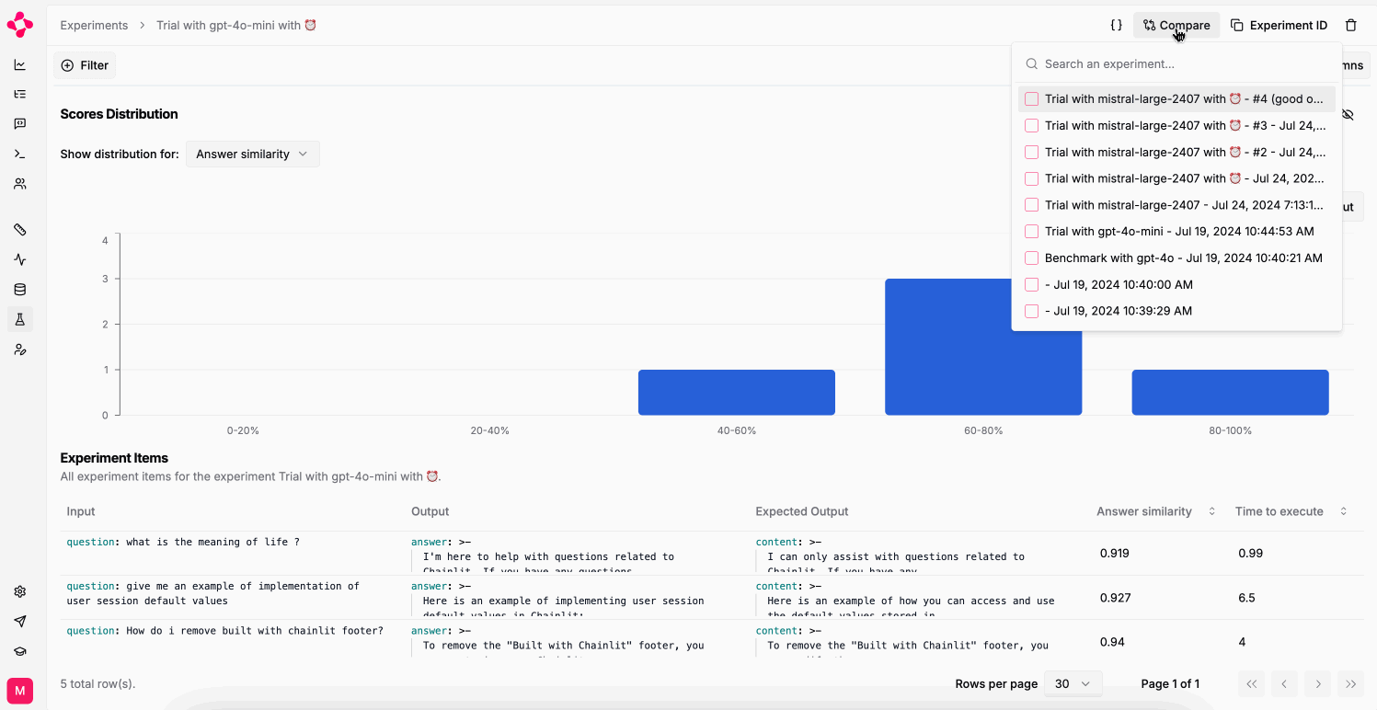Open row about user session default values
The width and height of the screenshot is (1377, 710).
coord(713,597)
